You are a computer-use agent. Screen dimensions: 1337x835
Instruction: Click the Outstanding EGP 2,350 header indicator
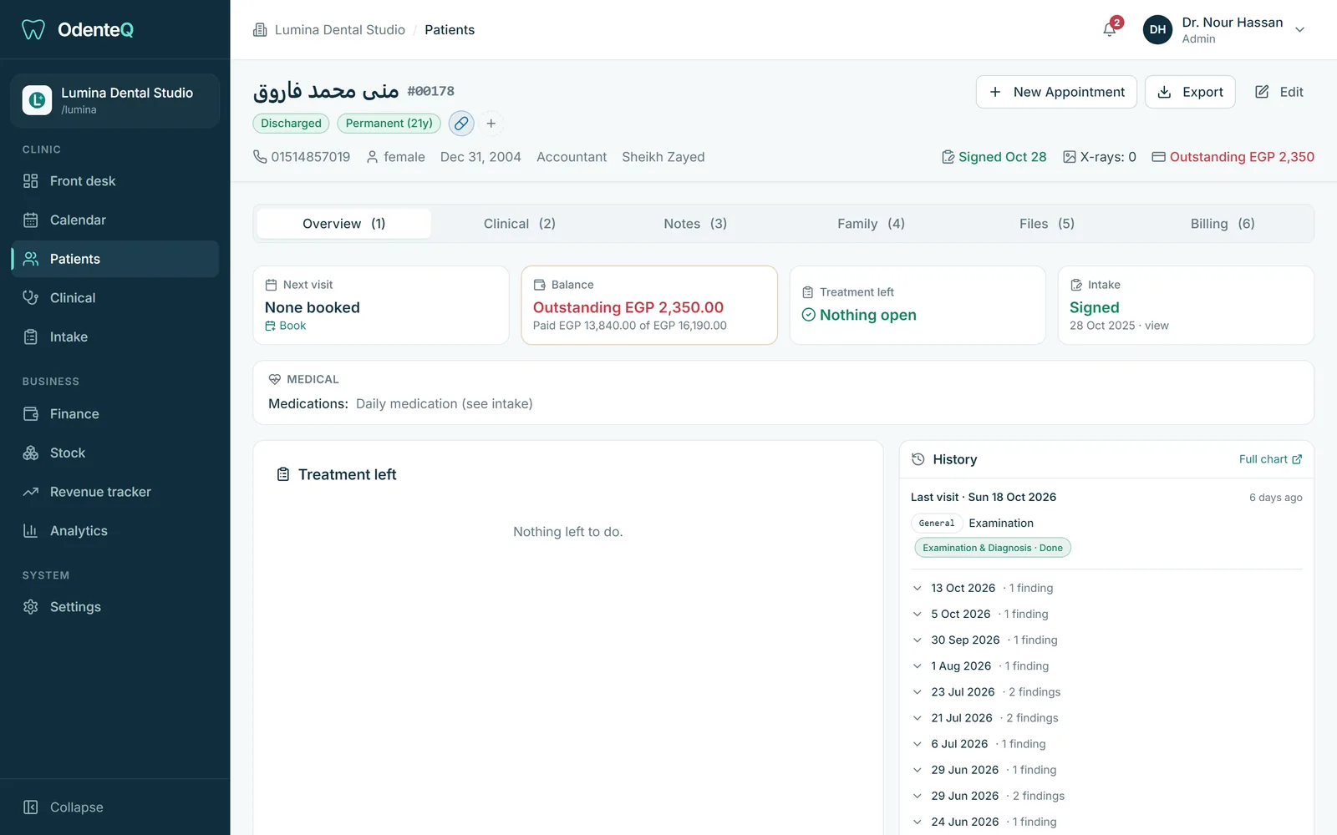tap(1233, 157)
